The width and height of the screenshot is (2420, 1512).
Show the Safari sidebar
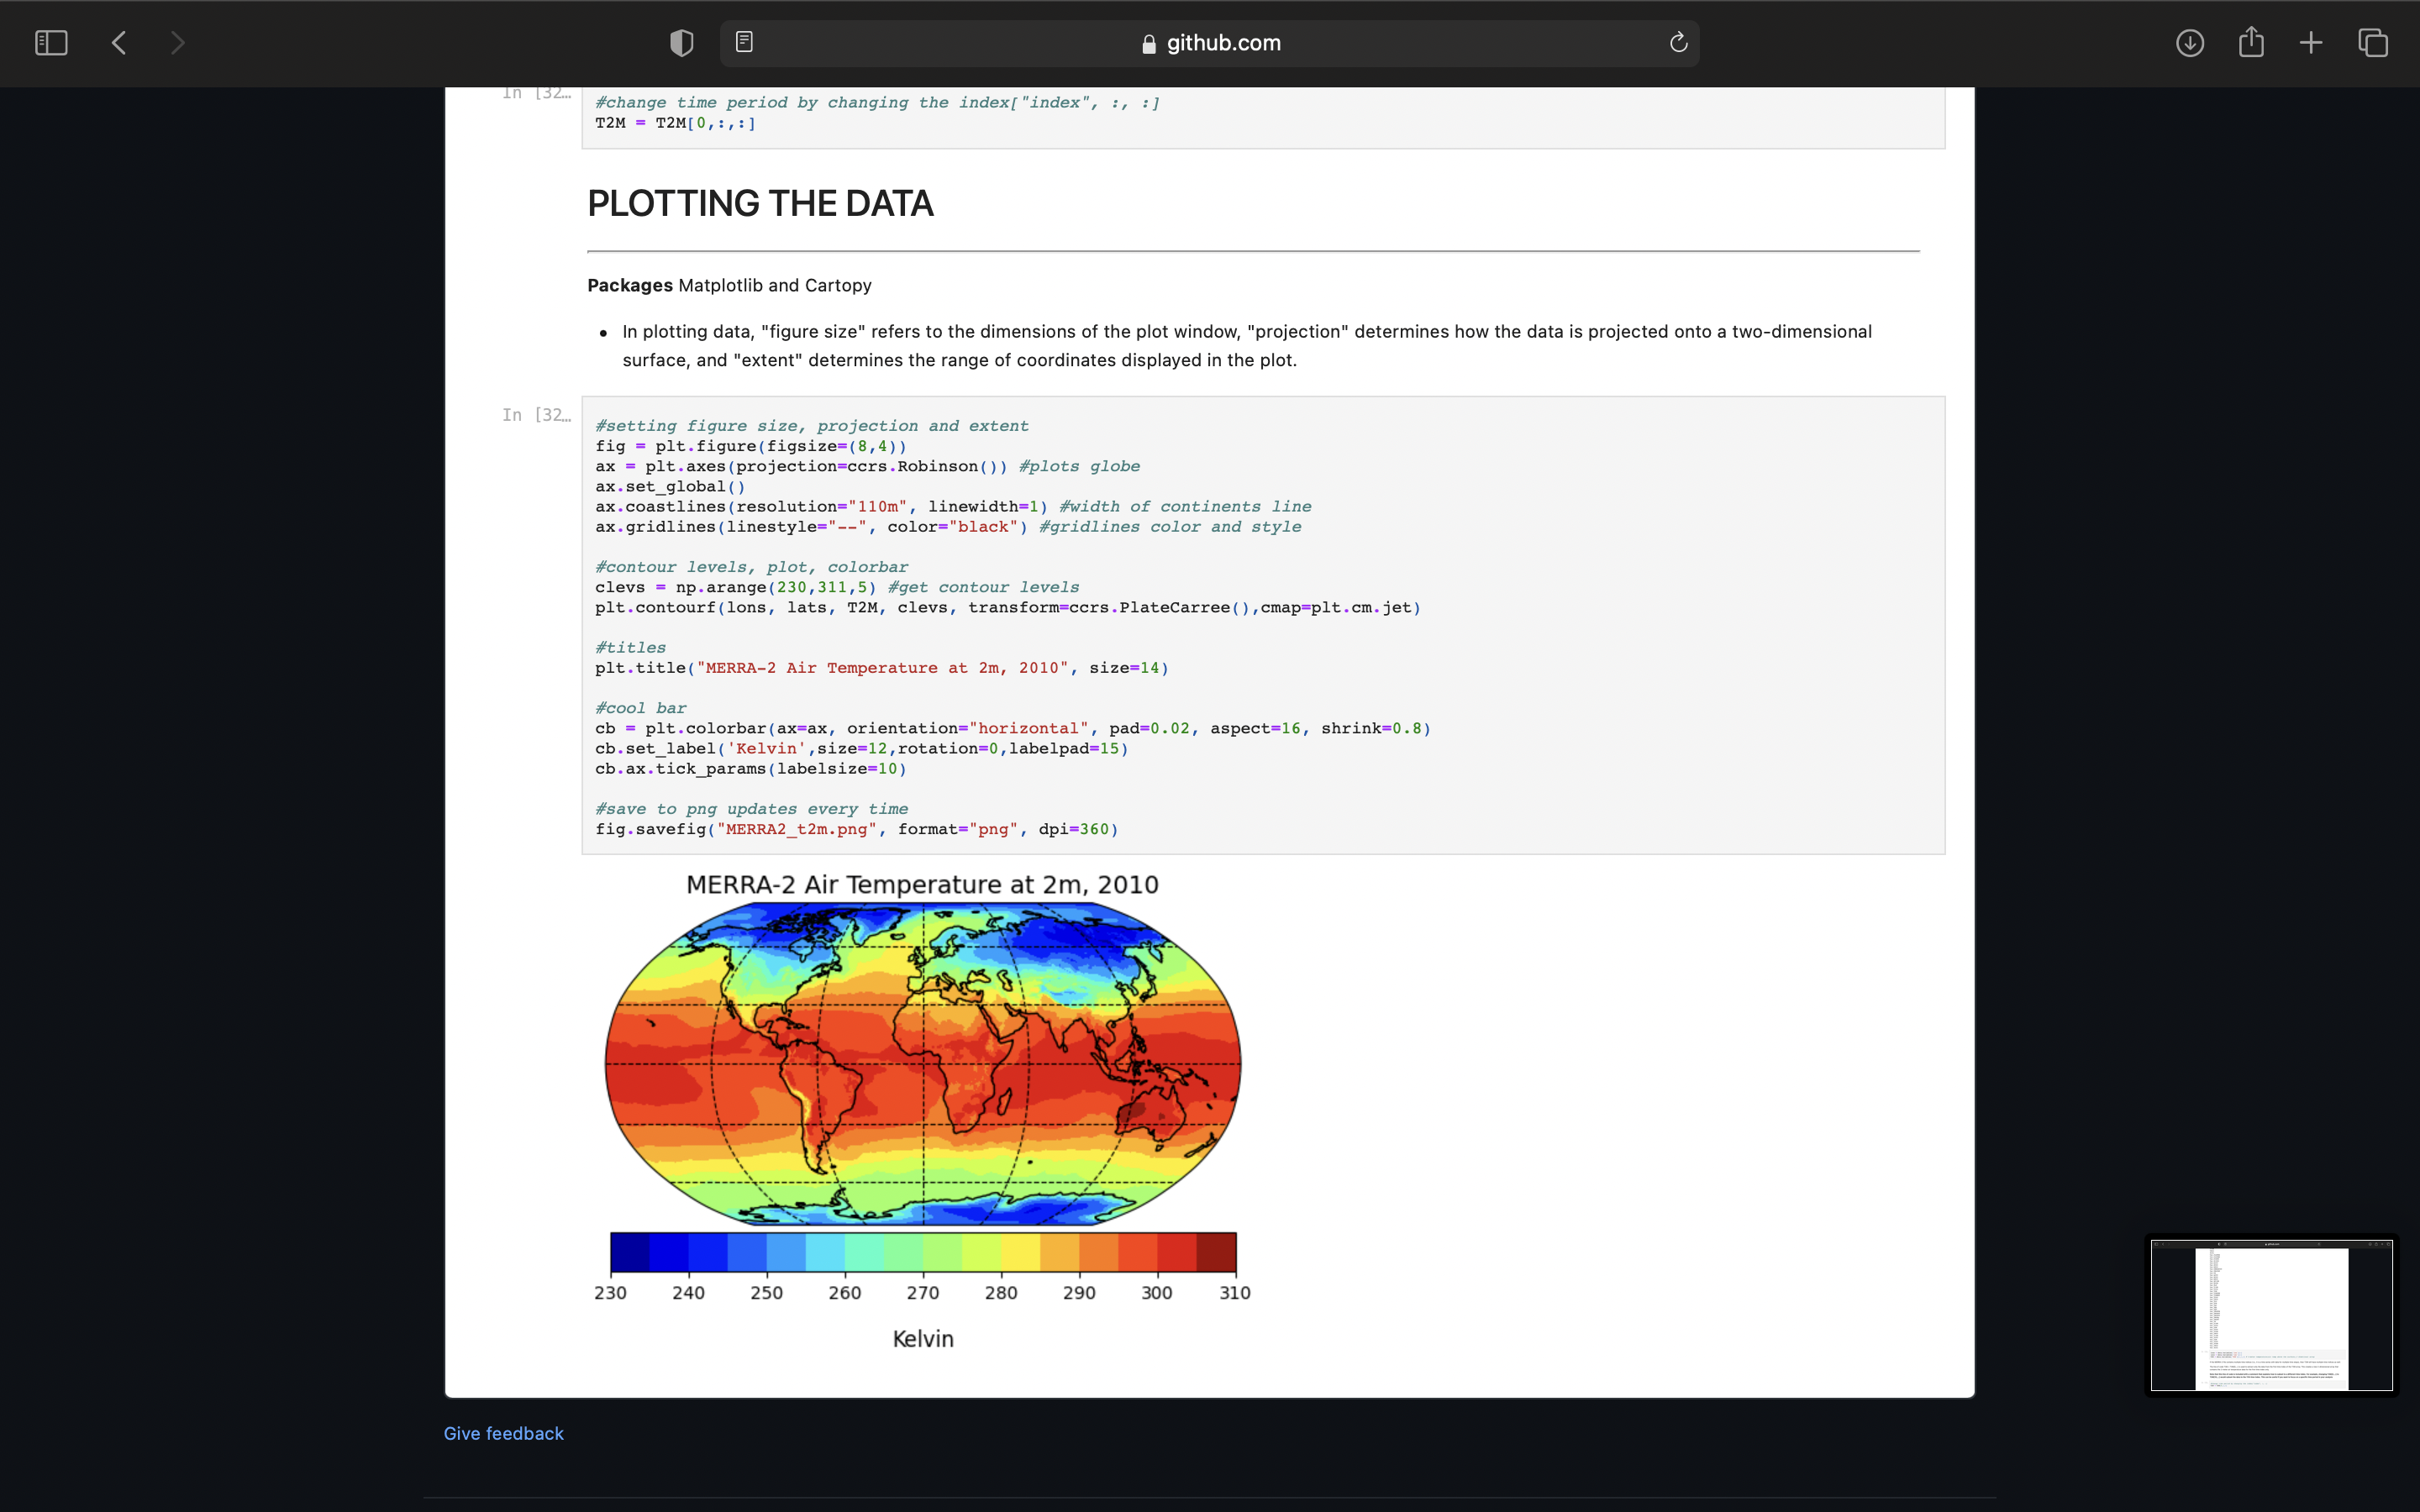pos(51,43)
